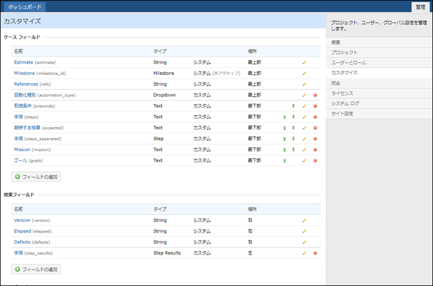Open プロジェクト in the admin sidebar

point(344,52)
